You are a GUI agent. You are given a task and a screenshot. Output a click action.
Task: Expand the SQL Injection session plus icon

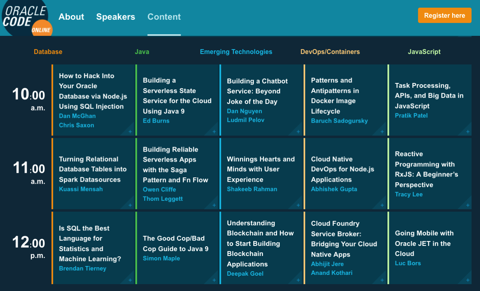click(130, 132)
